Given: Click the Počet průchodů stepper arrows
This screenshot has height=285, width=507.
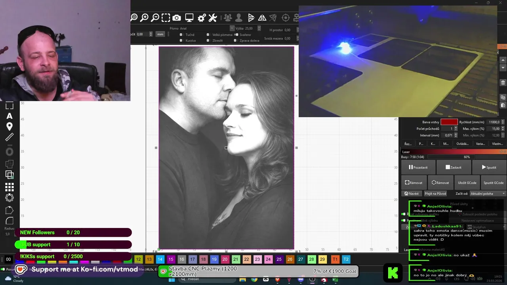Looking at the screenshot, I should 456,129.
